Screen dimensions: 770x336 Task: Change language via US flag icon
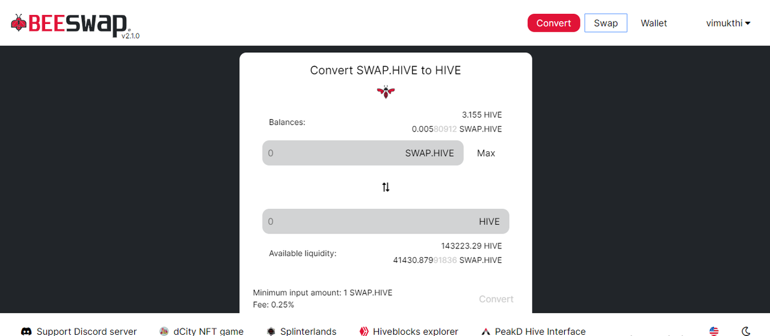(x=714, y=331)
